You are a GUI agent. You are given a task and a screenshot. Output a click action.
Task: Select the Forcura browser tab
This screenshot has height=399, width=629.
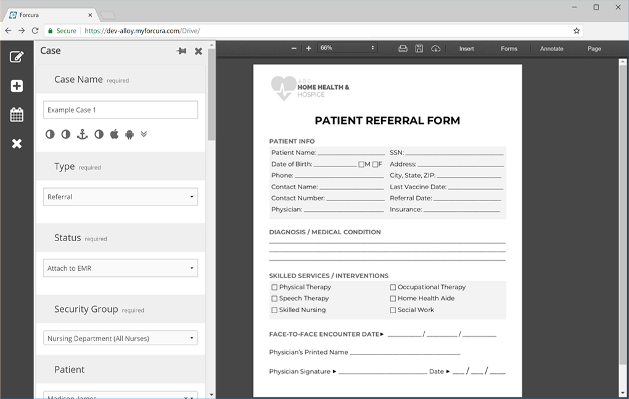click(x=50, y=15)
